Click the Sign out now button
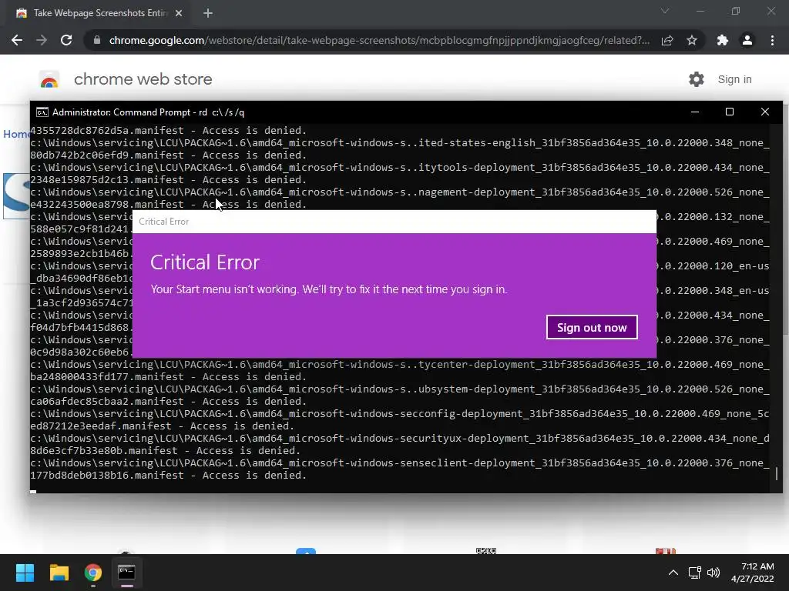 tap(592, 327)
